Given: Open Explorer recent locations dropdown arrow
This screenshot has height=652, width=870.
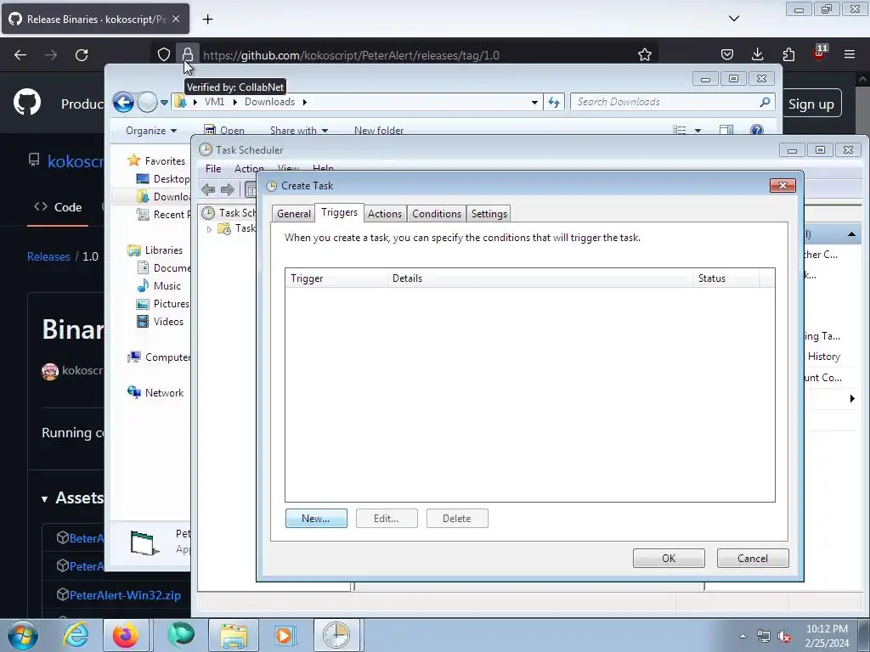Looking at the screenshot, I should [x=164, y=103].
